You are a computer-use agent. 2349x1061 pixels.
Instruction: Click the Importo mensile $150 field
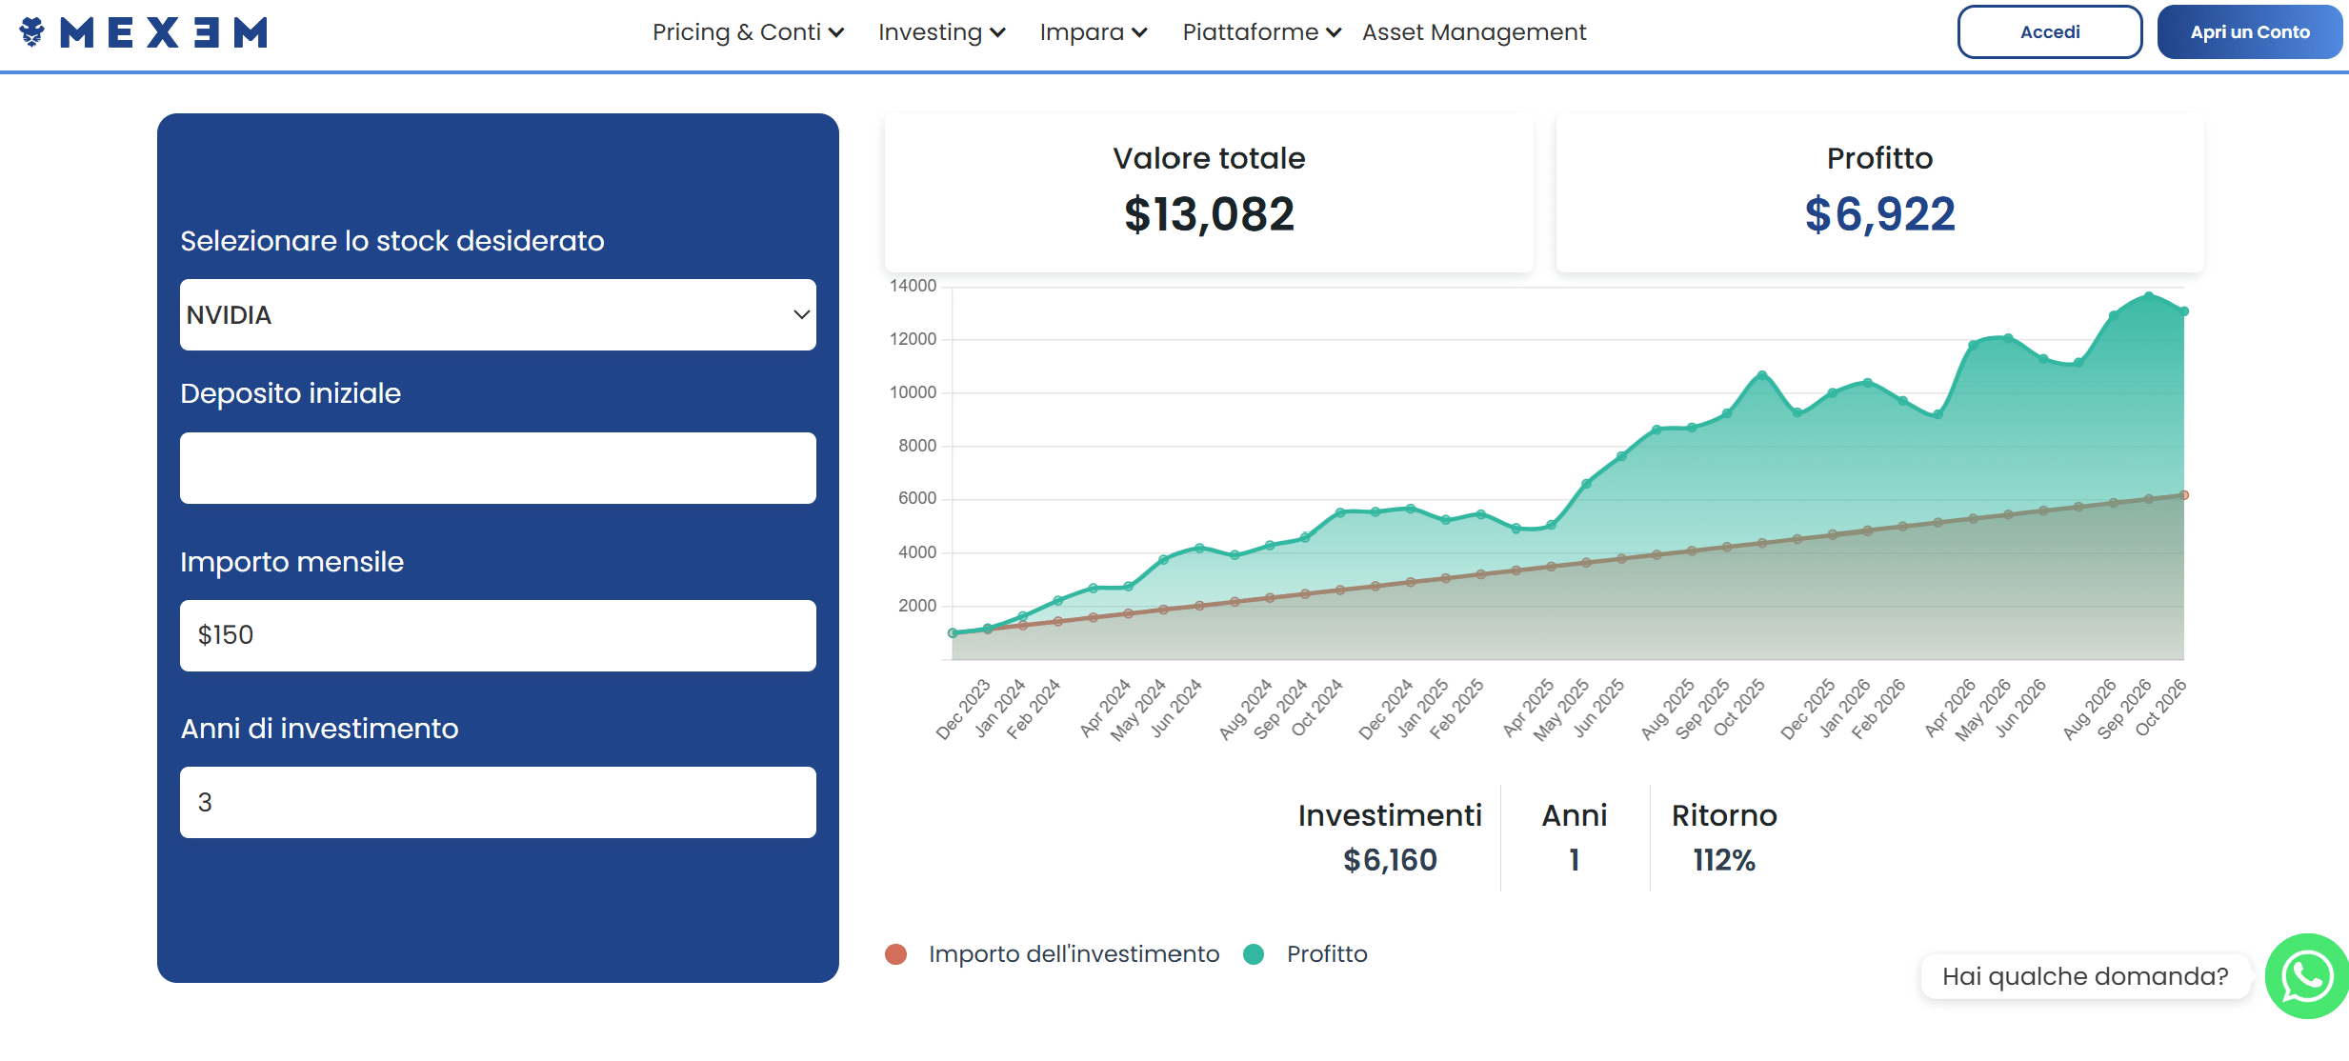[498, 635]
